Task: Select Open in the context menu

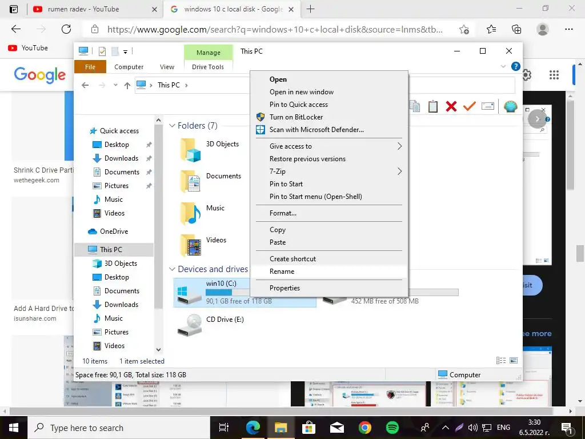Action: pyautogui.click(x=278, y=79)
